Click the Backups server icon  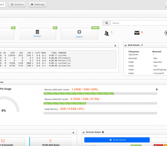pyautogui.click(x=37, y=32)
